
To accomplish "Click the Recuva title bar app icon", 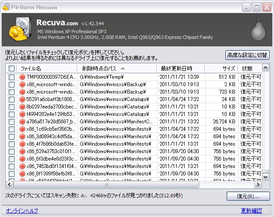I will pos(6,7).
